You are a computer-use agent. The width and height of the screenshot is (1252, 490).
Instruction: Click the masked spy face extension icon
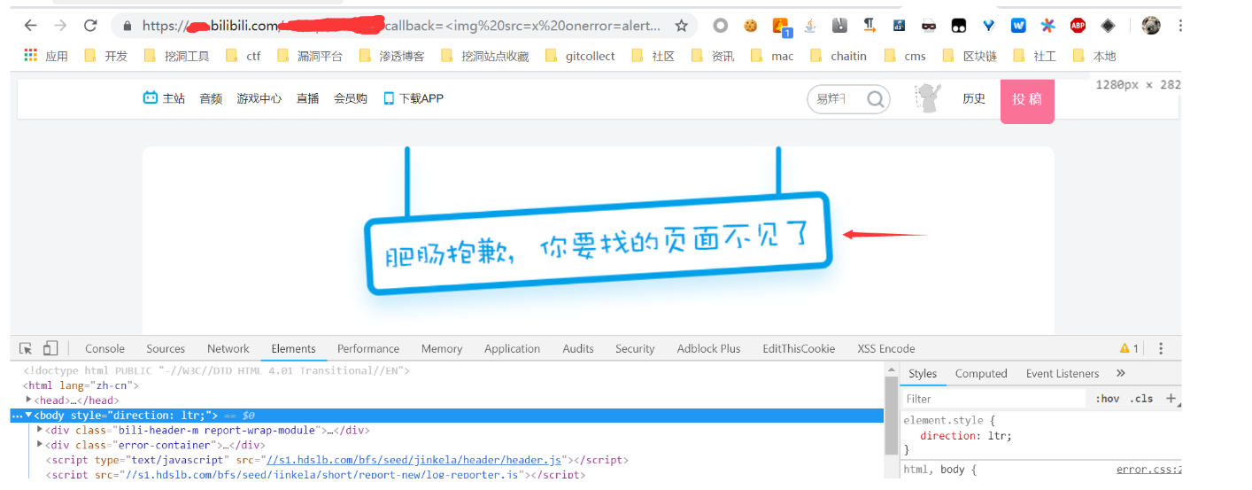click(x=928, y=26)
